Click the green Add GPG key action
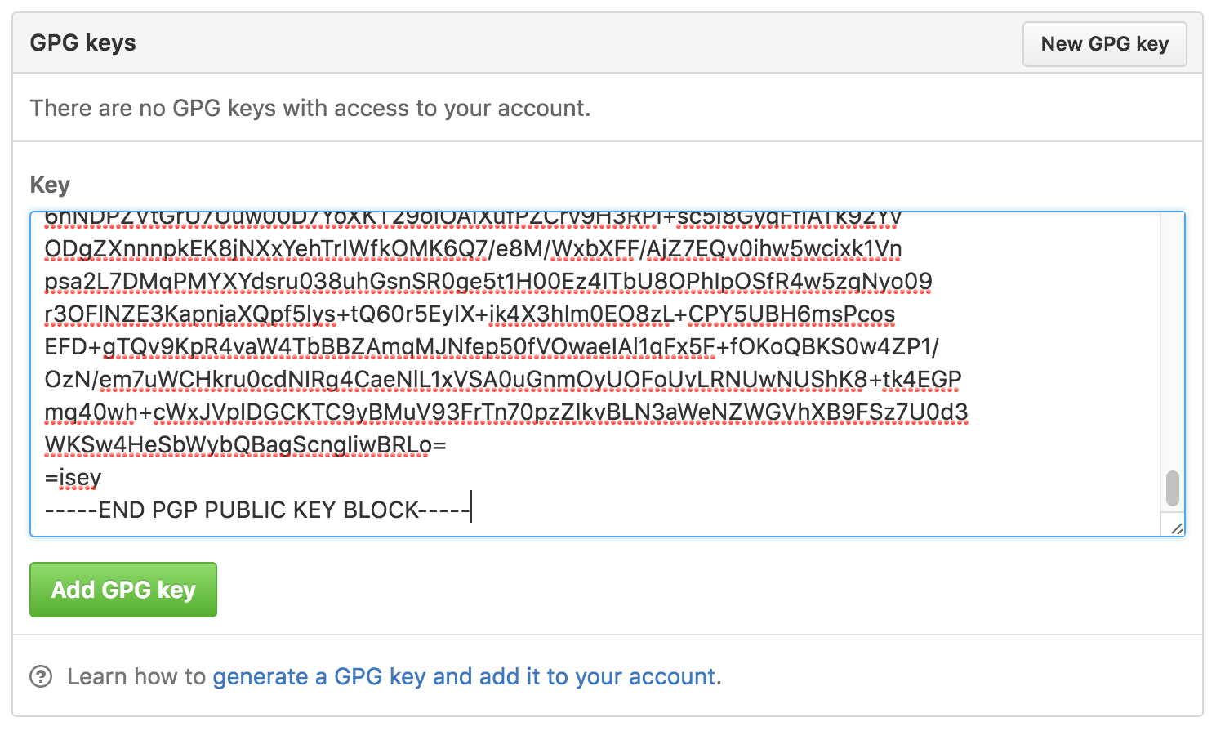This screenshot has height=731, width=1216. (122, 589)
